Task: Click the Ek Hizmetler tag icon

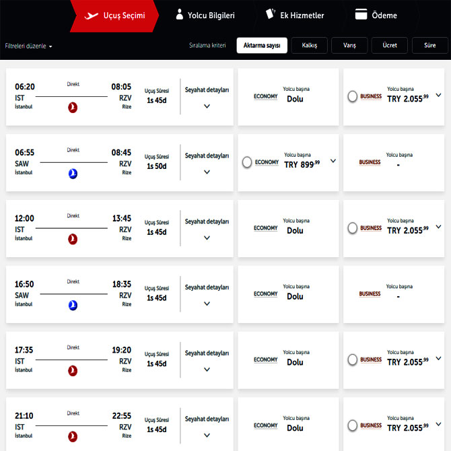Action: click(270, 14)
